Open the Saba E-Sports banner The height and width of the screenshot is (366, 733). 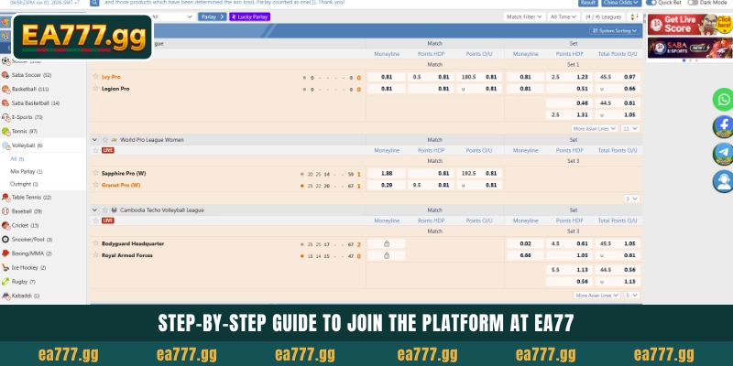(690, 48)
